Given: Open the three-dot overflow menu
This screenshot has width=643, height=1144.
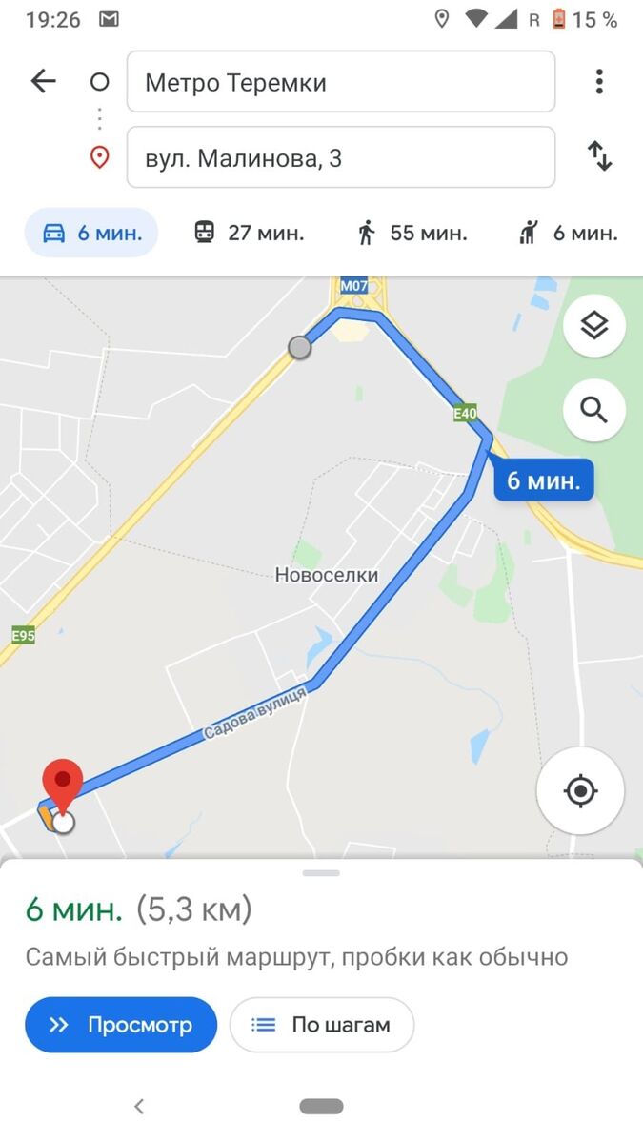Looking at the screenshot, I should pos(599,82).
